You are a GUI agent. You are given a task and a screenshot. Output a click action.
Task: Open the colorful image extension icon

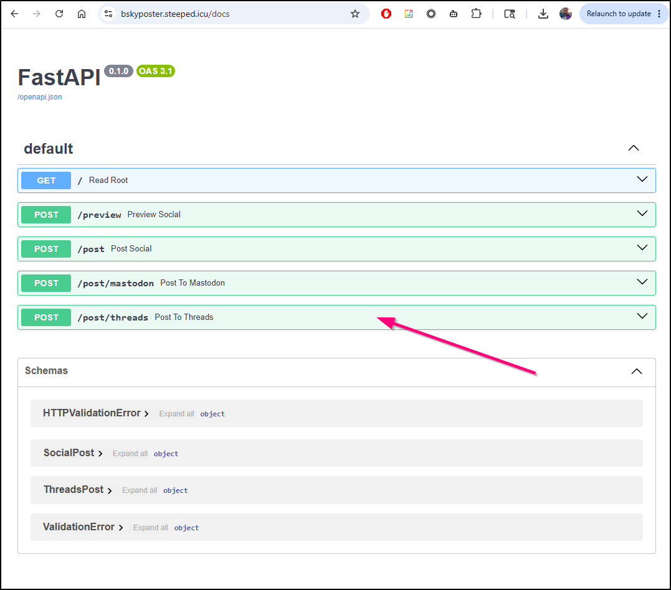[409, 14]
